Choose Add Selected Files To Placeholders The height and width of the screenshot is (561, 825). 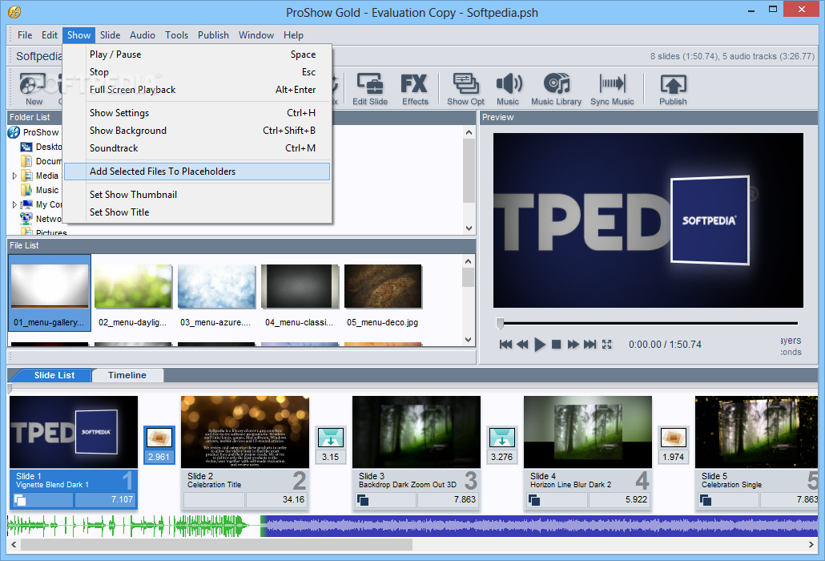click(x=197, y=171)
